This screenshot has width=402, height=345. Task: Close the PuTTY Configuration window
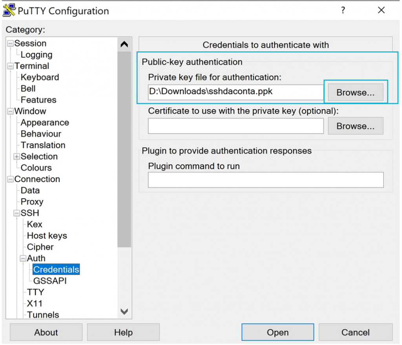tap(381, 10)
